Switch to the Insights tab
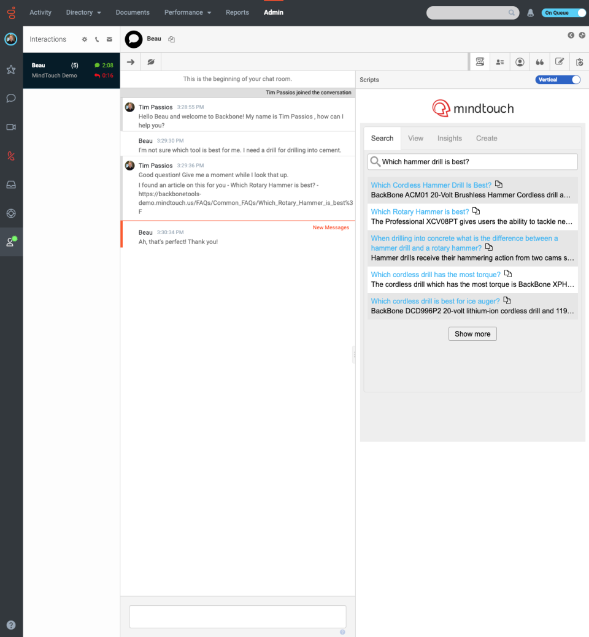Viewport: 589px width, 637px height. [x=449, y=138]
